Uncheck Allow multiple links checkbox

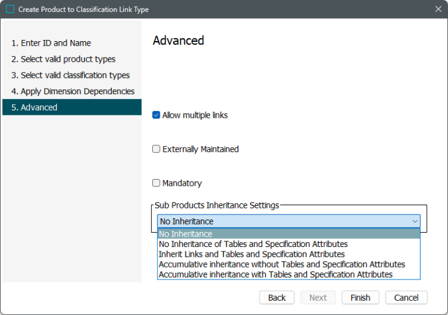pyautogui.click(x=156, y=115)
